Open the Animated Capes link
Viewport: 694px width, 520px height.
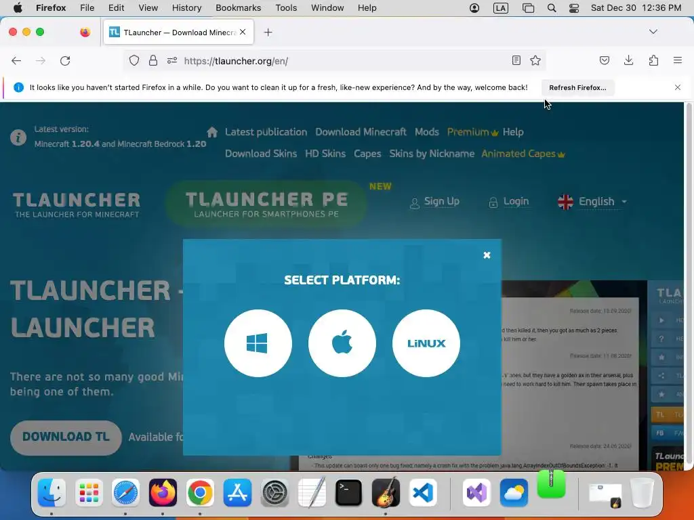(x=523, y=154)
